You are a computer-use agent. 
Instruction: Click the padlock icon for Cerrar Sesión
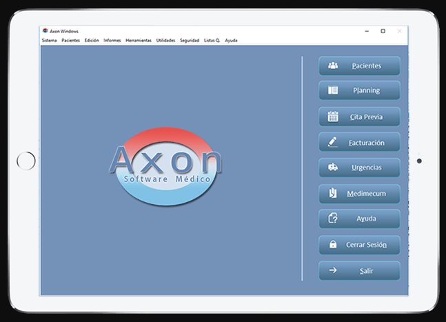click(333, 245)
